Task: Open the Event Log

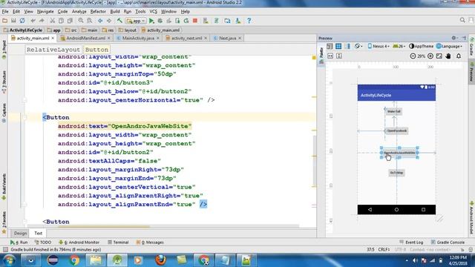Action: (x=411, y=243)
